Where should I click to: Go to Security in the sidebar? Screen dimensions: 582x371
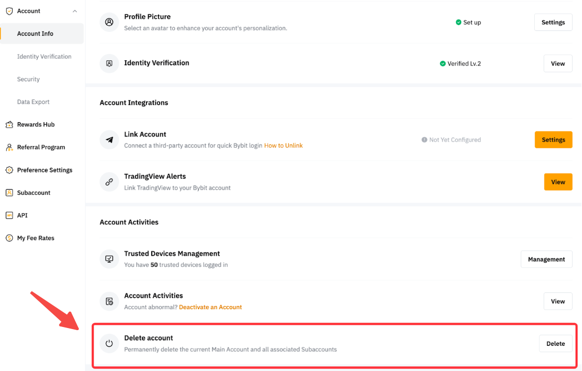pos(28,79)
